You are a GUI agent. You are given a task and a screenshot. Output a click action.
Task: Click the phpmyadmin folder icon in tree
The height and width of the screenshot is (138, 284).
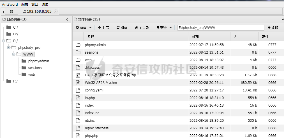tap(24, 61)
